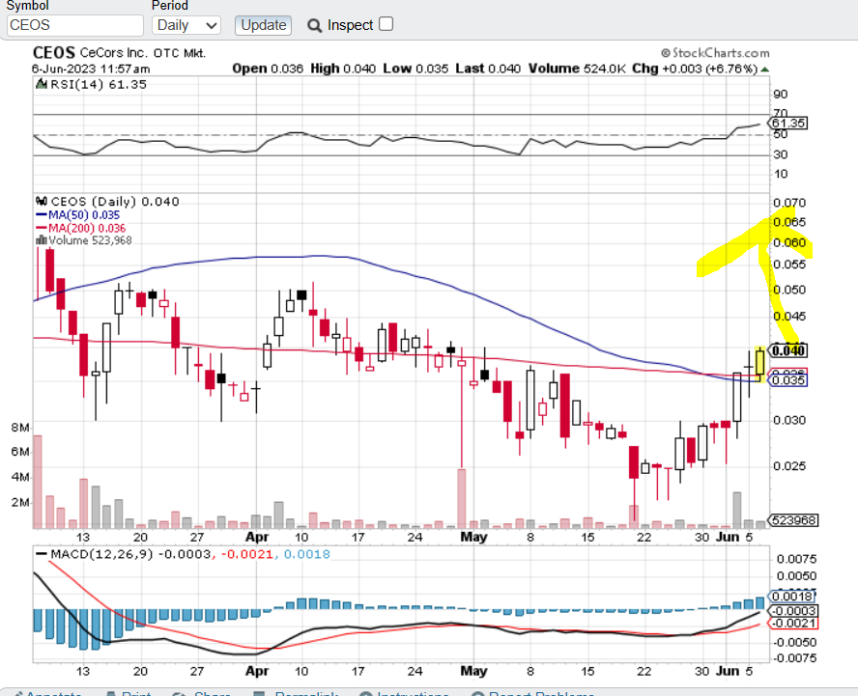Click the RSI(14) indicator legend icon
The image size is (858, 696).
pyautogui.click(x=41, y=84)
